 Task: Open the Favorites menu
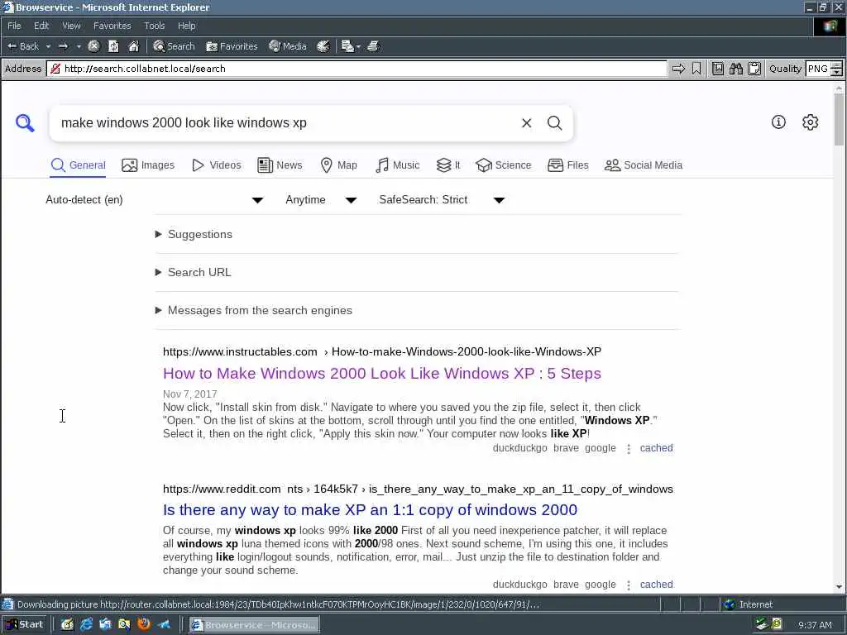click(112, 26)
